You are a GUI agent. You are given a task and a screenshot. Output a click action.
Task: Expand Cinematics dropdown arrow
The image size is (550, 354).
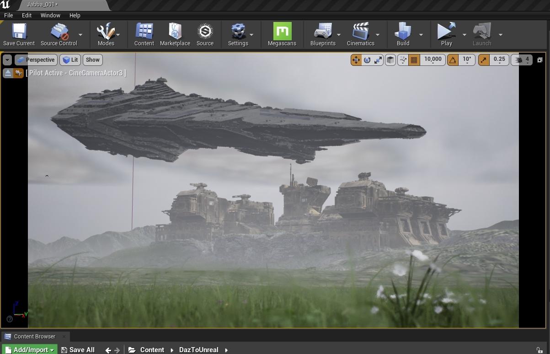click(378, 35)
